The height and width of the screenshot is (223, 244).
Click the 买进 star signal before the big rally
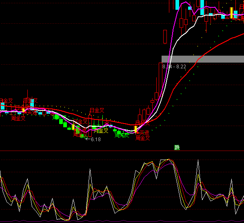143,133
